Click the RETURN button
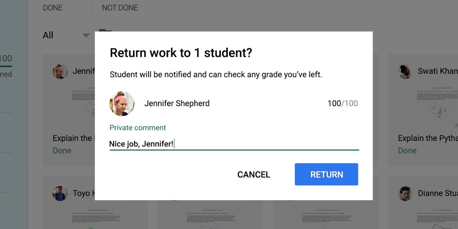 point(326,174)
